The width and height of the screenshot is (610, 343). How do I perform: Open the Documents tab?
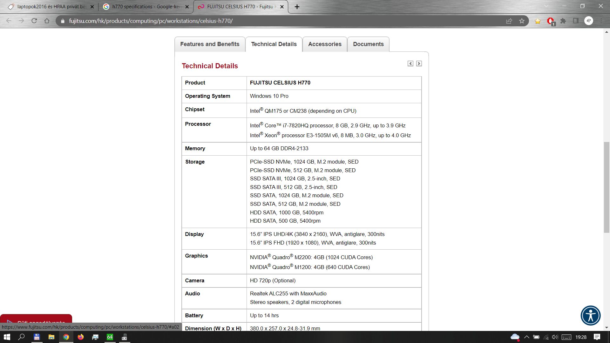point(368,44)
